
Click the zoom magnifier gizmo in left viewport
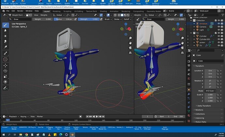pos(130,38)
